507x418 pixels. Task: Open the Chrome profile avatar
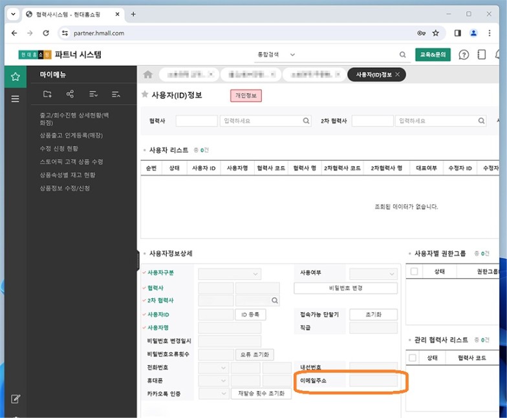tap(473, 33)
